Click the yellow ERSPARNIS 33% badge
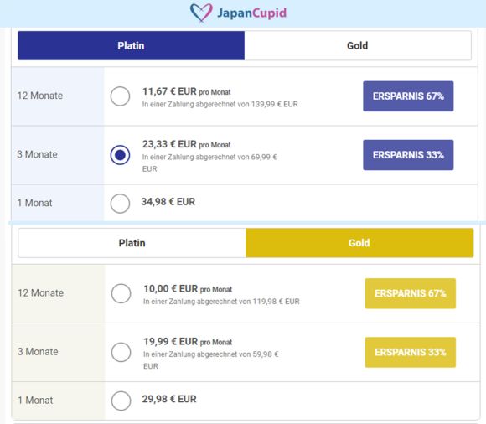The width and height of the screenshot is (486, 424). coord(411,353)
